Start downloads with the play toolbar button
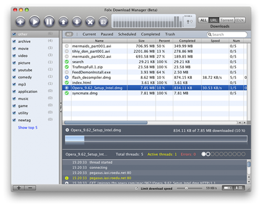Viewport: 262px width, 207px height. pos(35,21)
